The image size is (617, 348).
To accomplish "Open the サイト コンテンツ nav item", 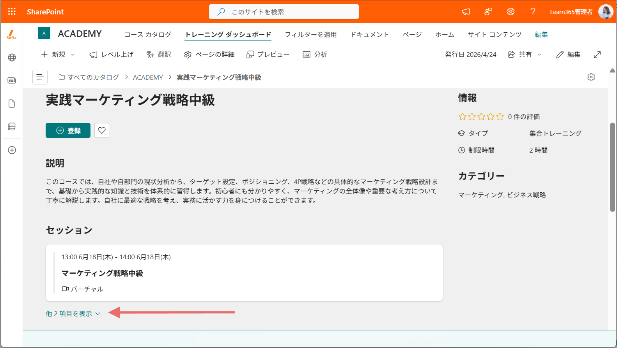I will coord(495,34).
